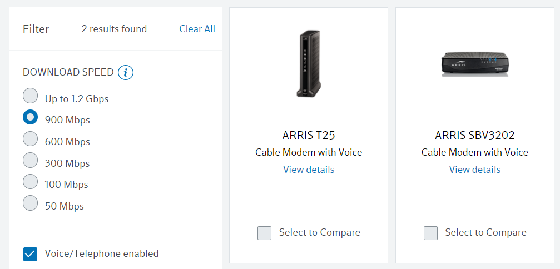The height and width of the screenshot is (269, 560).
Task: Uncheck Voice/Telephone enabled checkbox
Action: coord(30,254)
